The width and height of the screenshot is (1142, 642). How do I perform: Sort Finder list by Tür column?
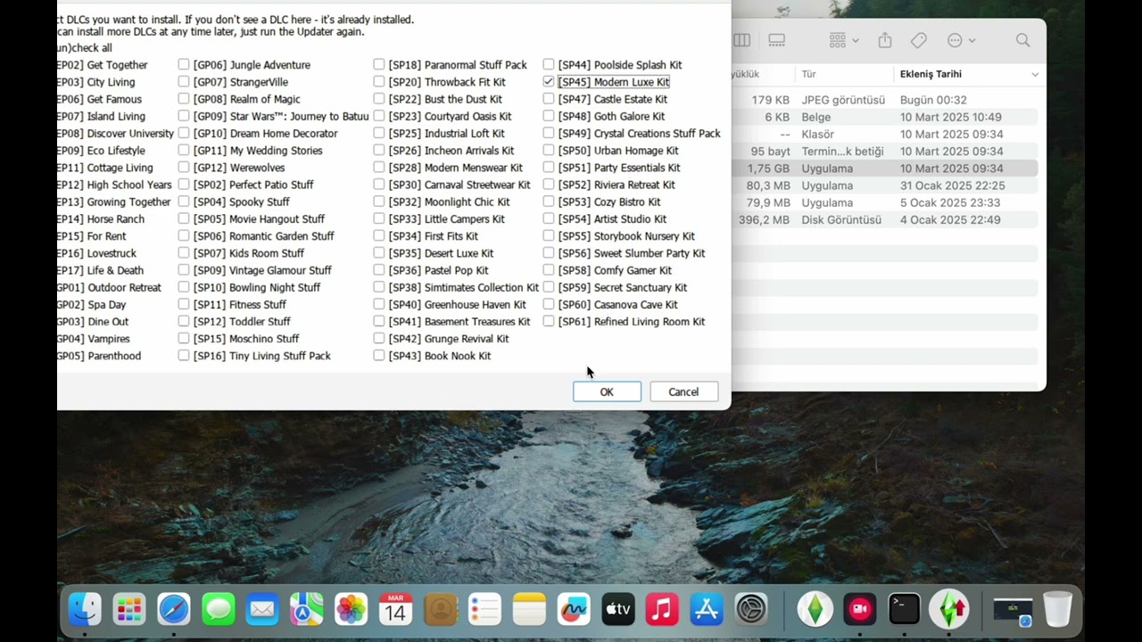pyautogui.click(x=809, y=74)
